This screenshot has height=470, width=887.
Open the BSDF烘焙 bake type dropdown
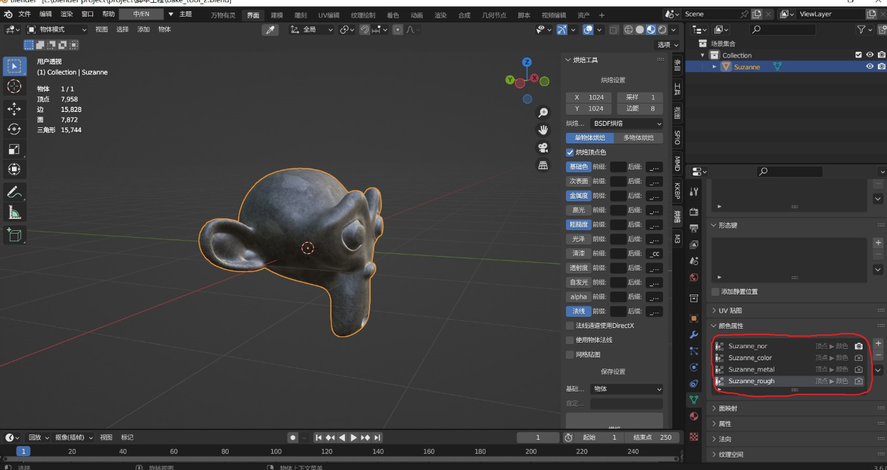coord(627,124)
